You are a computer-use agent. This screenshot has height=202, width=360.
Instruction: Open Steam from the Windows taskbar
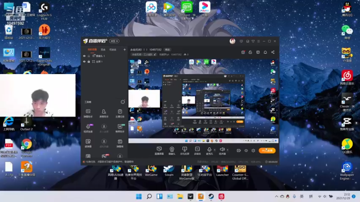pyautogui.click(x=211, y=196)
